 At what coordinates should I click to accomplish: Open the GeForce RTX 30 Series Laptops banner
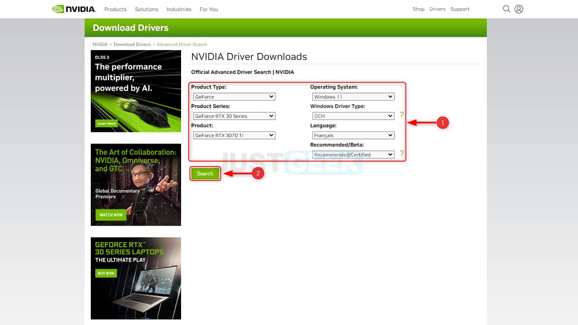point(136,279)
